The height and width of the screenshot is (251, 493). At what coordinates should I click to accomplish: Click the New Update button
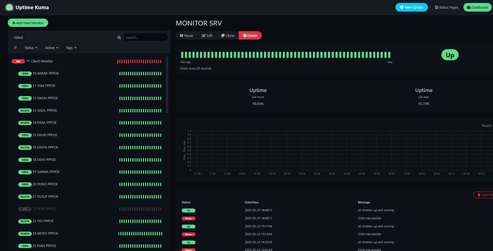[x=411, y=7]
